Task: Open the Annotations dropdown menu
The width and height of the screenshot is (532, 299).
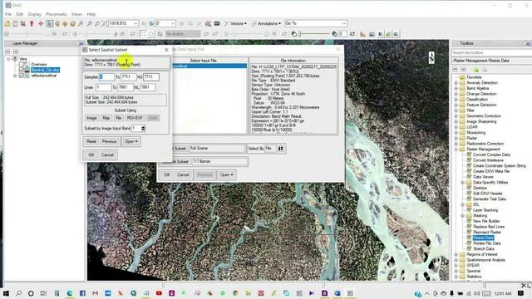Action: (267, 23)
